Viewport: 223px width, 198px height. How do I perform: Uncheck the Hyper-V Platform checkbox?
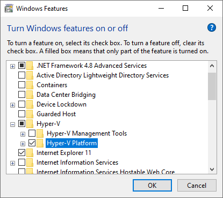pos(32,143)
